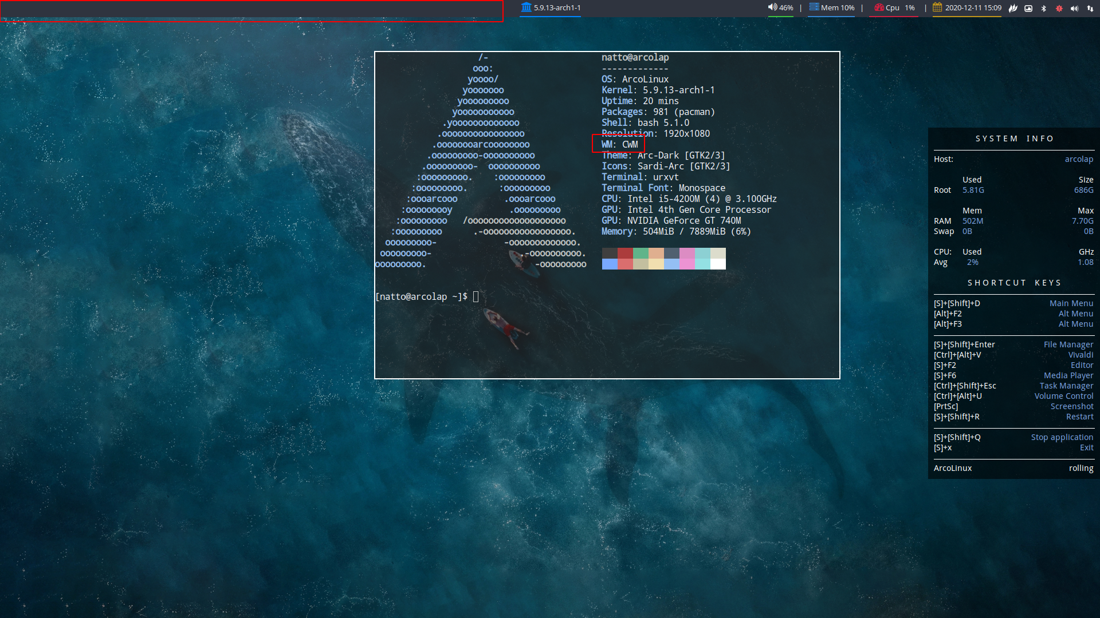Select the date-time module in the panel
1100x618 pixels.
[x=967, y=8]
